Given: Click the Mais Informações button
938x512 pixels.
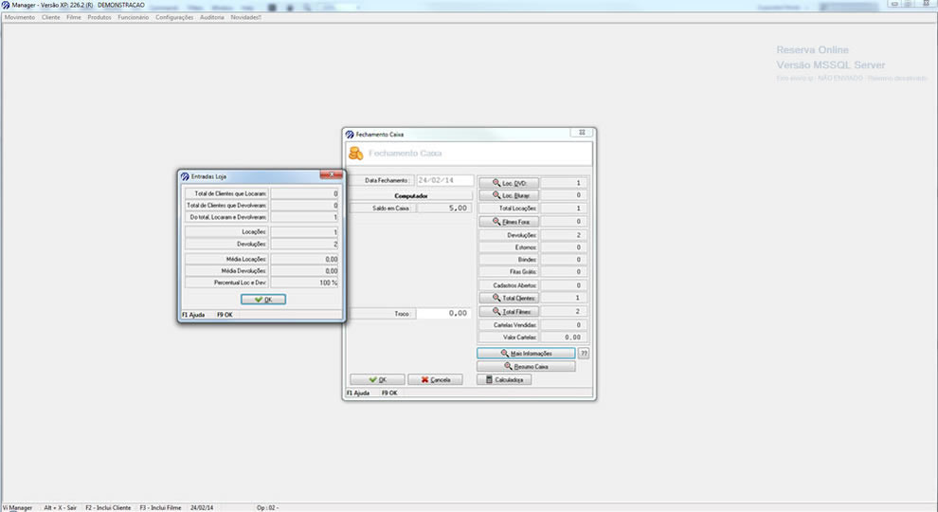Looking at the screenshot, I should [526, 353].
